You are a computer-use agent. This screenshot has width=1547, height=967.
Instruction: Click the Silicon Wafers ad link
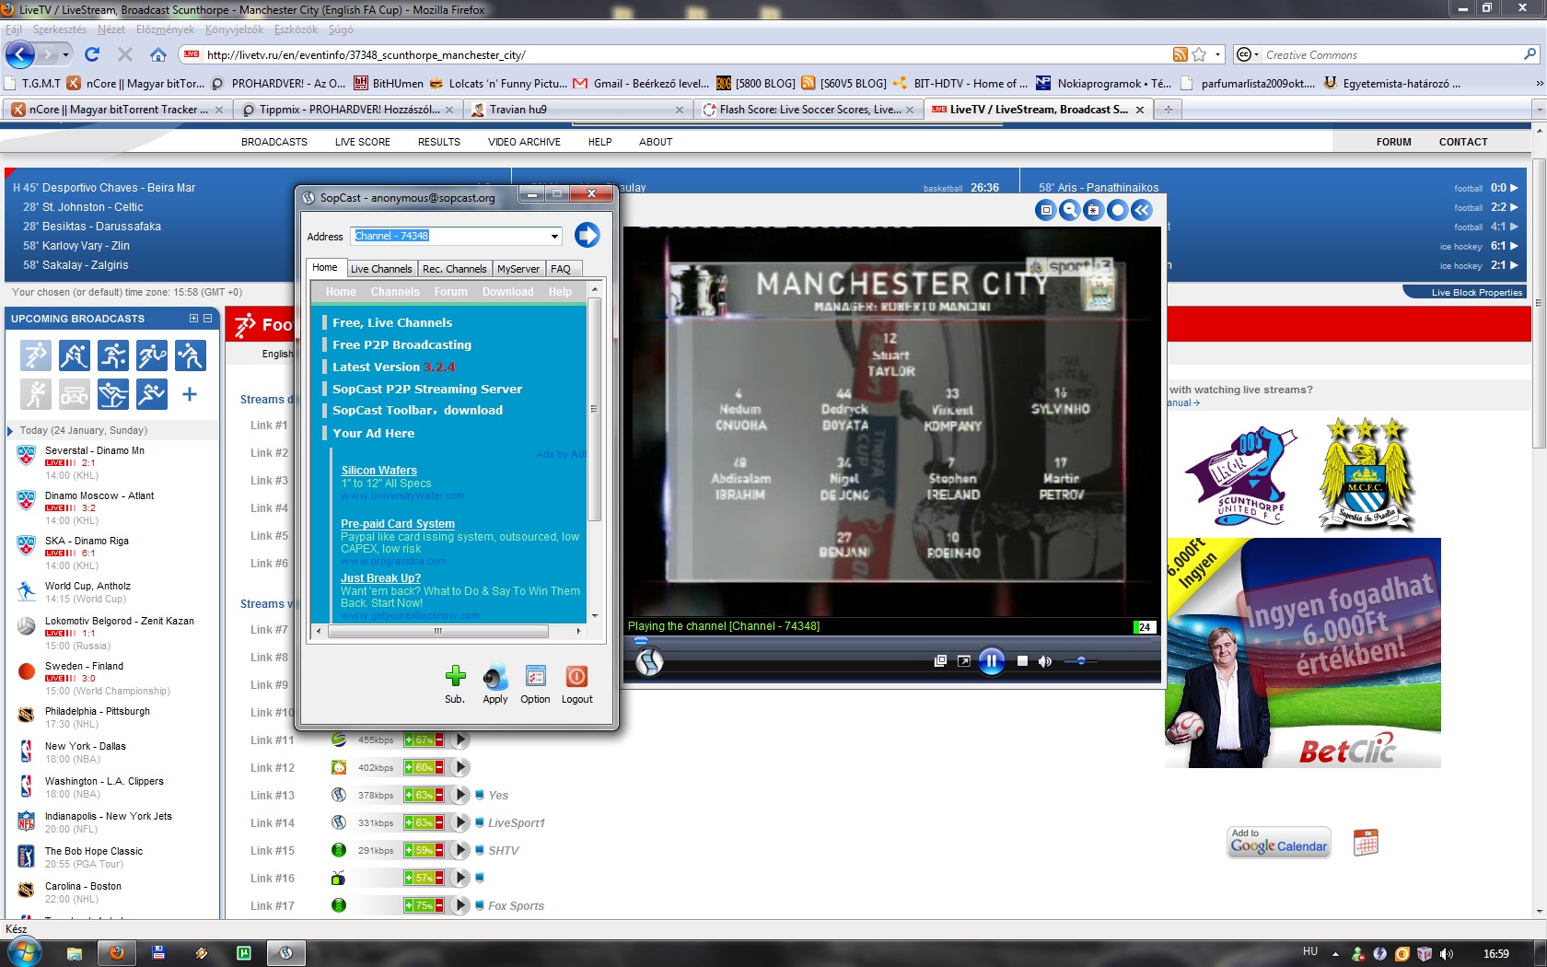click(379, 471)
